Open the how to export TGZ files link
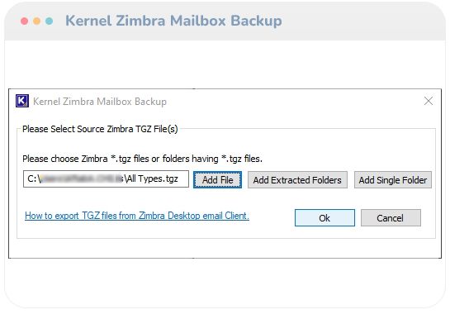Screen dimensions: 450x314 (137, 216)
